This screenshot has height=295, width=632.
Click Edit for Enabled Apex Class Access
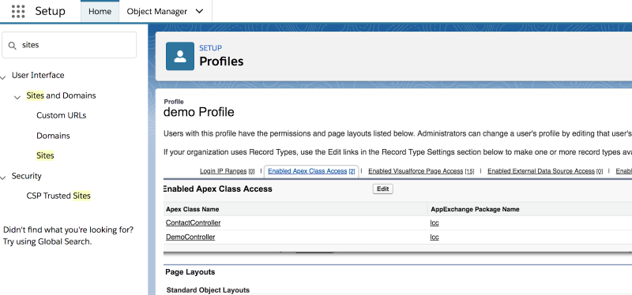point(382,189)
